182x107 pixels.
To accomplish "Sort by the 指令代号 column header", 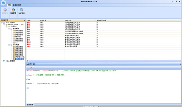I will 52,20.
